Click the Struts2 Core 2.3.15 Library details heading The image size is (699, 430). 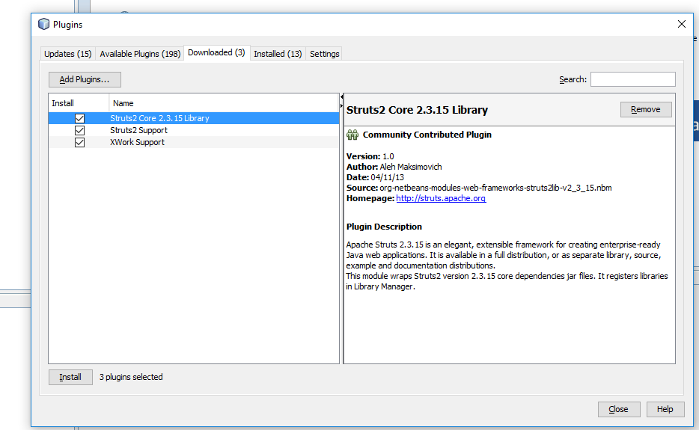pos(417,110)
